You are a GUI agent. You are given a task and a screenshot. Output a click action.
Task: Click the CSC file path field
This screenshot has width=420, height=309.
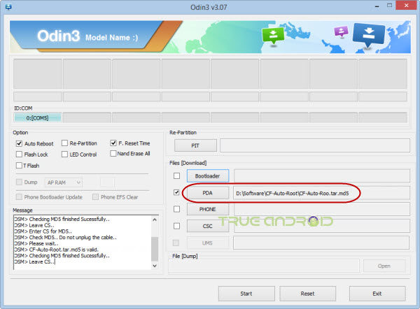[322, 226]
